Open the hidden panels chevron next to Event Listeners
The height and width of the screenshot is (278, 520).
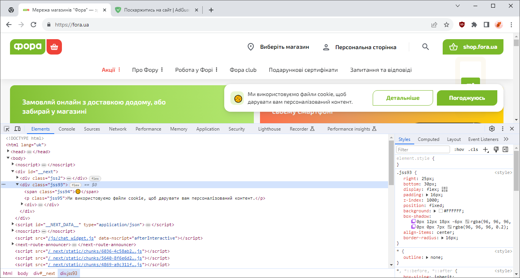[x=506, y=139]
